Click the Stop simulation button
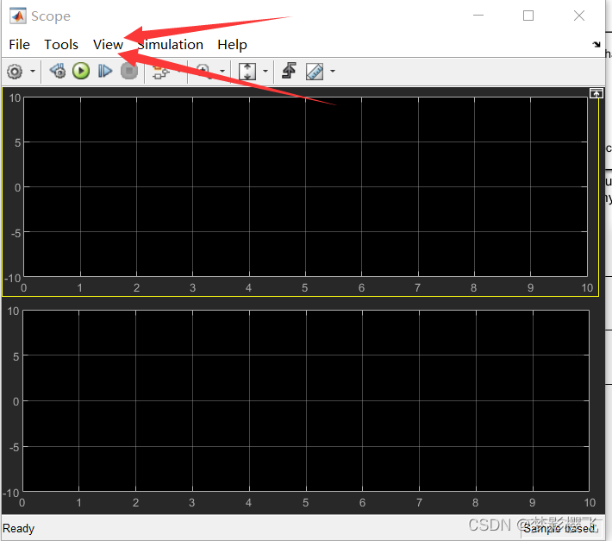This screenshot has width=612, height=541. pos(129,71)
